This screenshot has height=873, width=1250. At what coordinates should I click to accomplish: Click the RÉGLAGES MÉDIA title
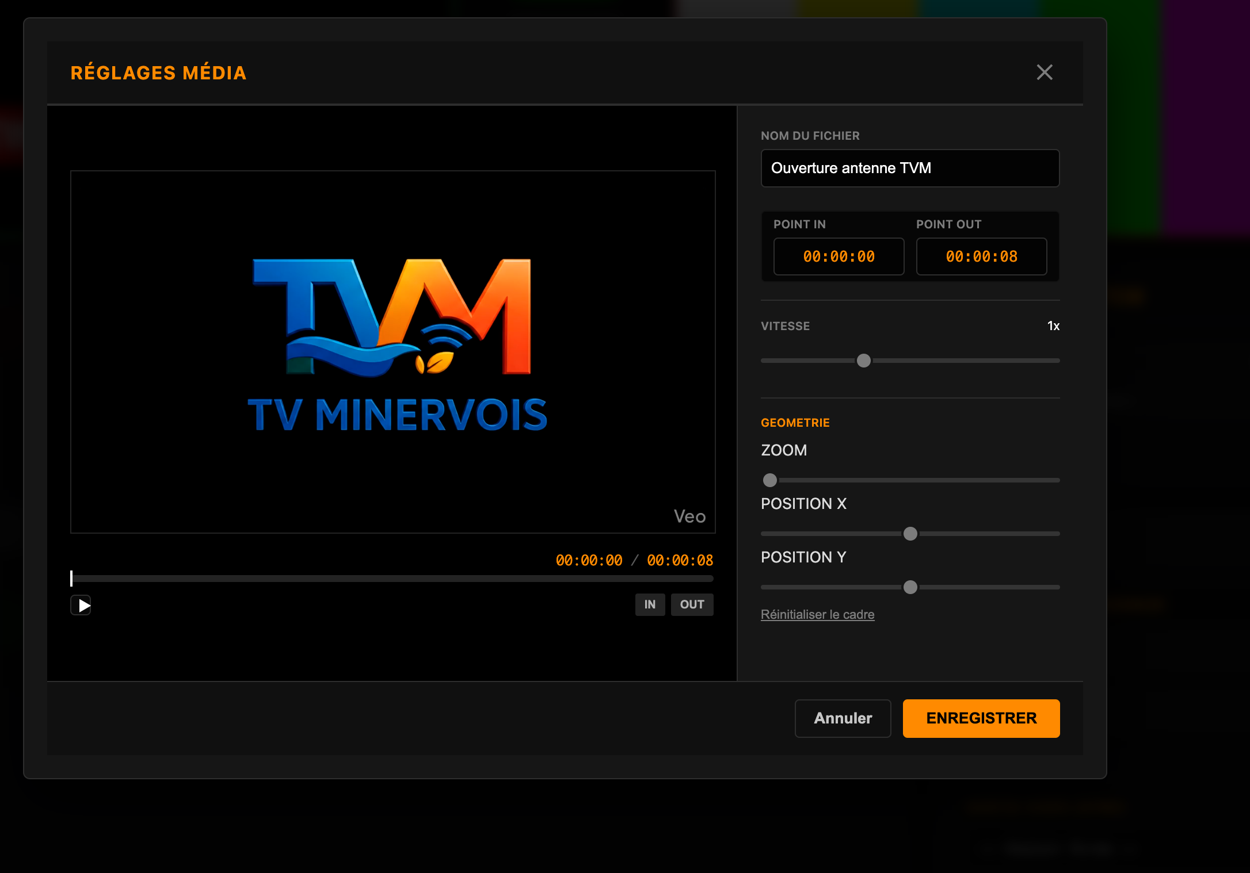pos(158,73)
